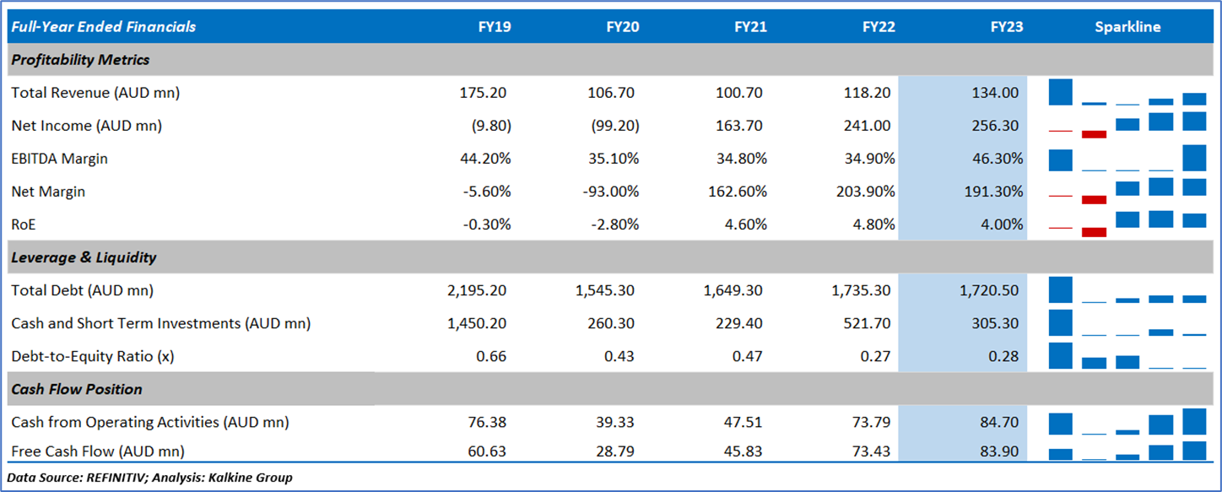Viewport: 1222px width, 492px height.
Task: Click the Full-Year Ended Financials header
Action: (x=103, y=27)
